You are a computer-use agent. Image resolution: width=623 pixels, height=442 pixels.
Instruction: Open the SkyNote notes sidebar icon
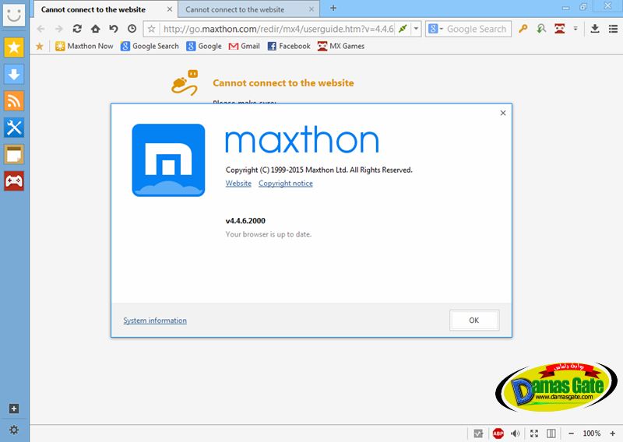[x=14, y=154]
